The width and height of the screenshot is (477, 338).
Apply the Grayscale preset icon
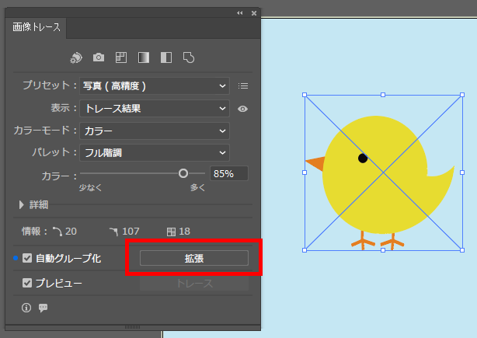pyautogui.click(x=144, y=57)
